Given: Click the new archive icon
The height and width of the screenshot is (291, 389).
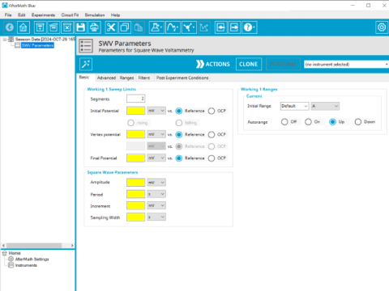Looking at the screenshot, I should pos(40,27).
